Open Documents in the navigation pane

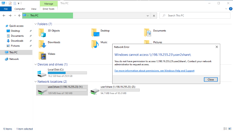(17, 36)
